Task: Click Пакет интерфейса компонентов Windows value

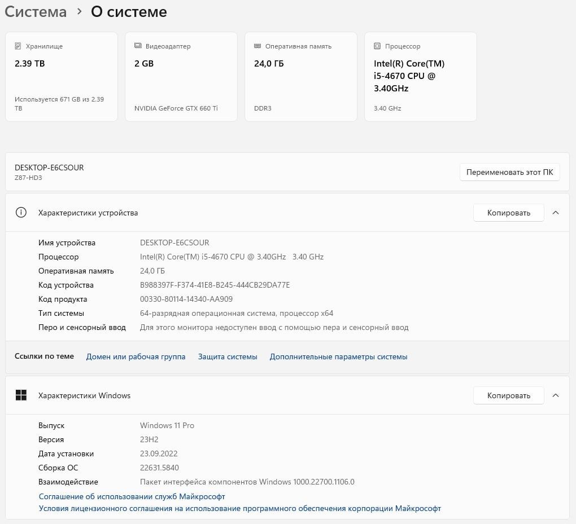Action: pos(247,482)
